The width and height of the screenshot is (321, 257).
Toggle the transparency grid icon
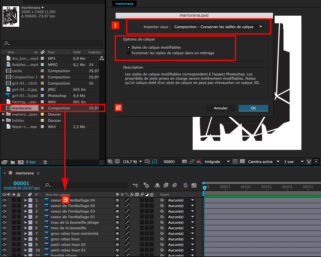click(x=242, y=162)
